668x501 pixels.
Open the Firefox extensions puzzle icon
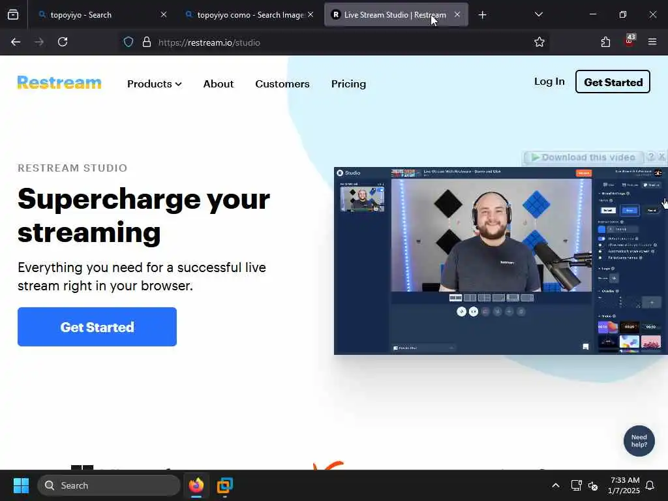point(605,42)
